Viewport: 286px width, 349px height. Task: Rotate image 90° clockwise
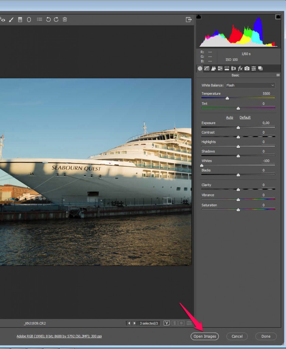[x=56, y=19]
